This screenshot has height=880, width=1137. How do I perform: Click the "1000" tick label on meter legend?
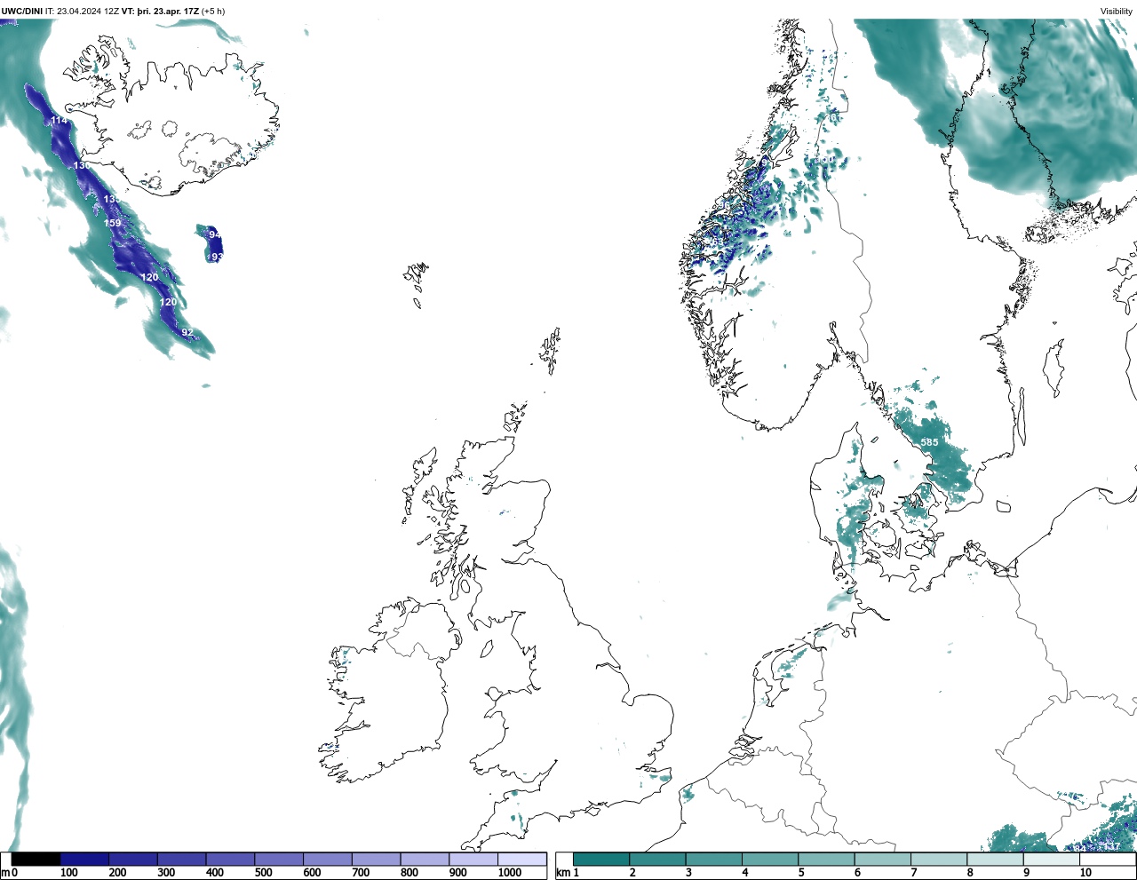point(510,873)
